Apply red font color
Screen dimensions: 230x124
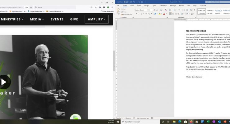tap(164, 14)
